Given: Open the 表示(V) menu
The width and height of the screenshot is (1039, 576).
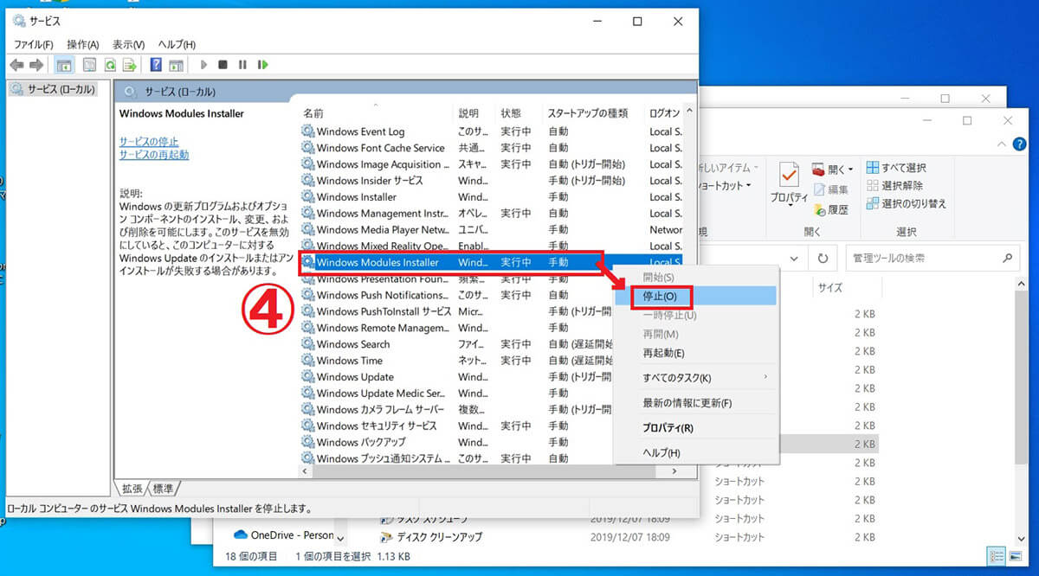Looking at the screenshot, I should click(128, 44).
